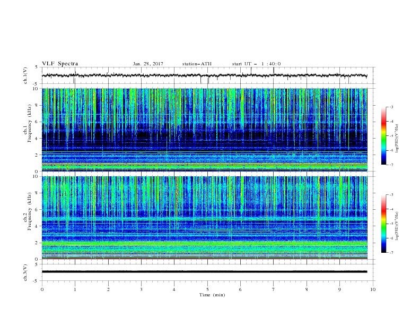Click the ch.3 voltage waveform trace
420x325 pixels.
204,272
